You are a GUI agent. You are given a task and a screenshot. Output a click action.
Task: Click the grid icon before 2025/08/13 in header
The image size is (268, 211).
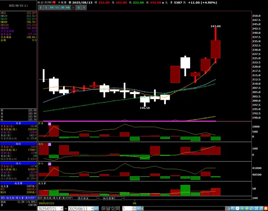pyautogui.click(x=70, y=3)
